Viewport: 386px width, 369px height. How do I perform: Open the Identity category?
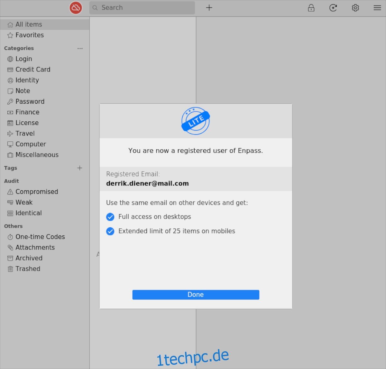(45, 80)
